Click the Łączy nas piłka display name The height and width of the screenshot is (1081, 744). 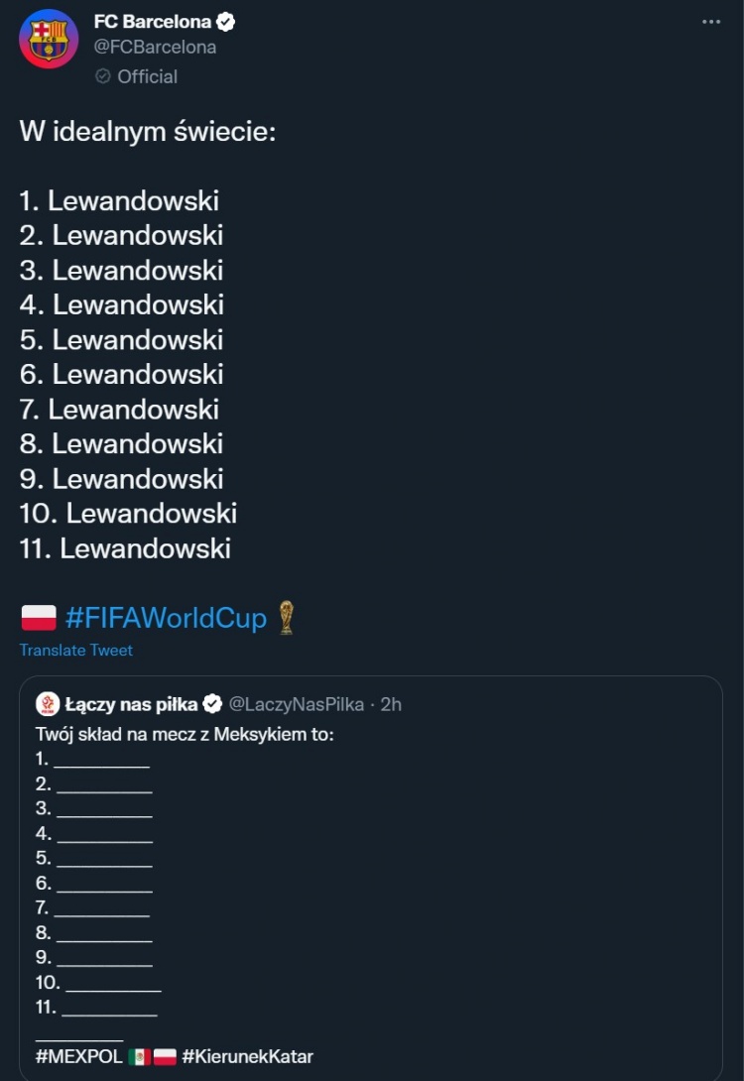(131, 704)
